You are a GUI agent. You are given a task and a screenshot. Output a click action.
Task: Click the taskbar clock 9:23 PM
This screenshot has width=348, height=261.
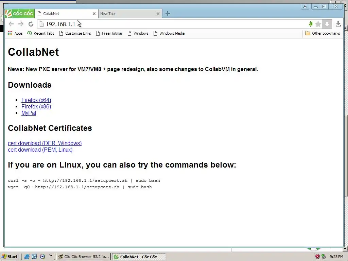pos(336,257)
